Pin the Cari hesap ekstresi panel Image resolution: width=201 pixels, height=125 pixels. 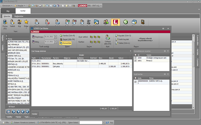pyautogui.click(x=130, y=51)
